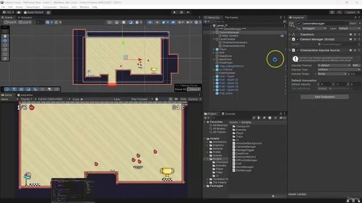Click the Hierarchy add object plus button
The width and height of the screenshot is (362, 203).
206,21
